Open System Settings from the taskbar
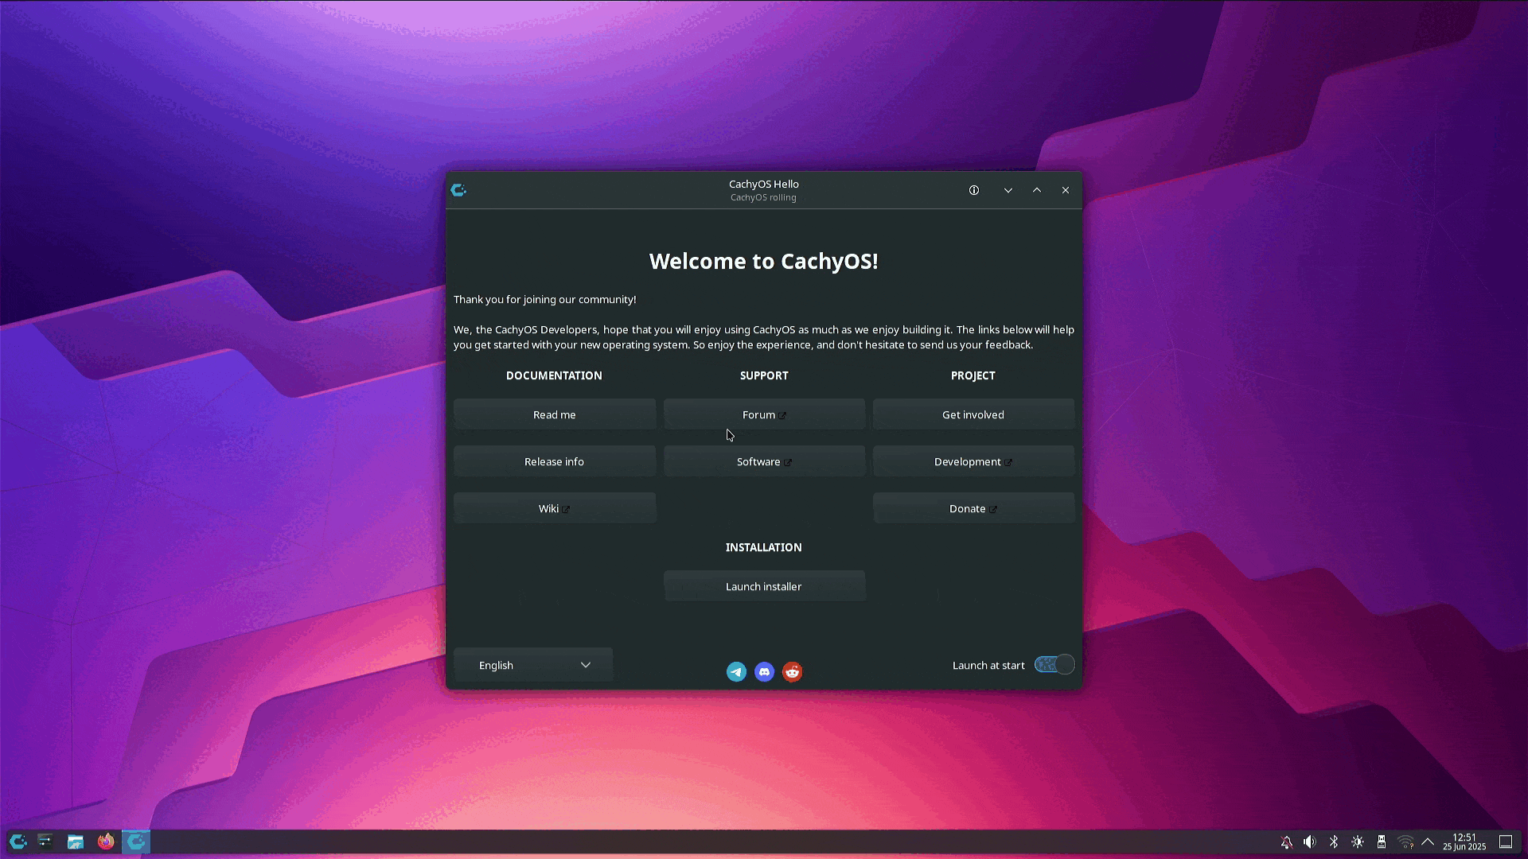The width and height of the screenshot is (1528, 859). (45, 842)
